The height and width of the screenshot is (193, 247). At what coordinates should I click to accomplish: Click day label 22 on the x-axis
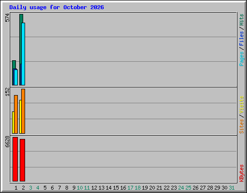coord(166,188)
